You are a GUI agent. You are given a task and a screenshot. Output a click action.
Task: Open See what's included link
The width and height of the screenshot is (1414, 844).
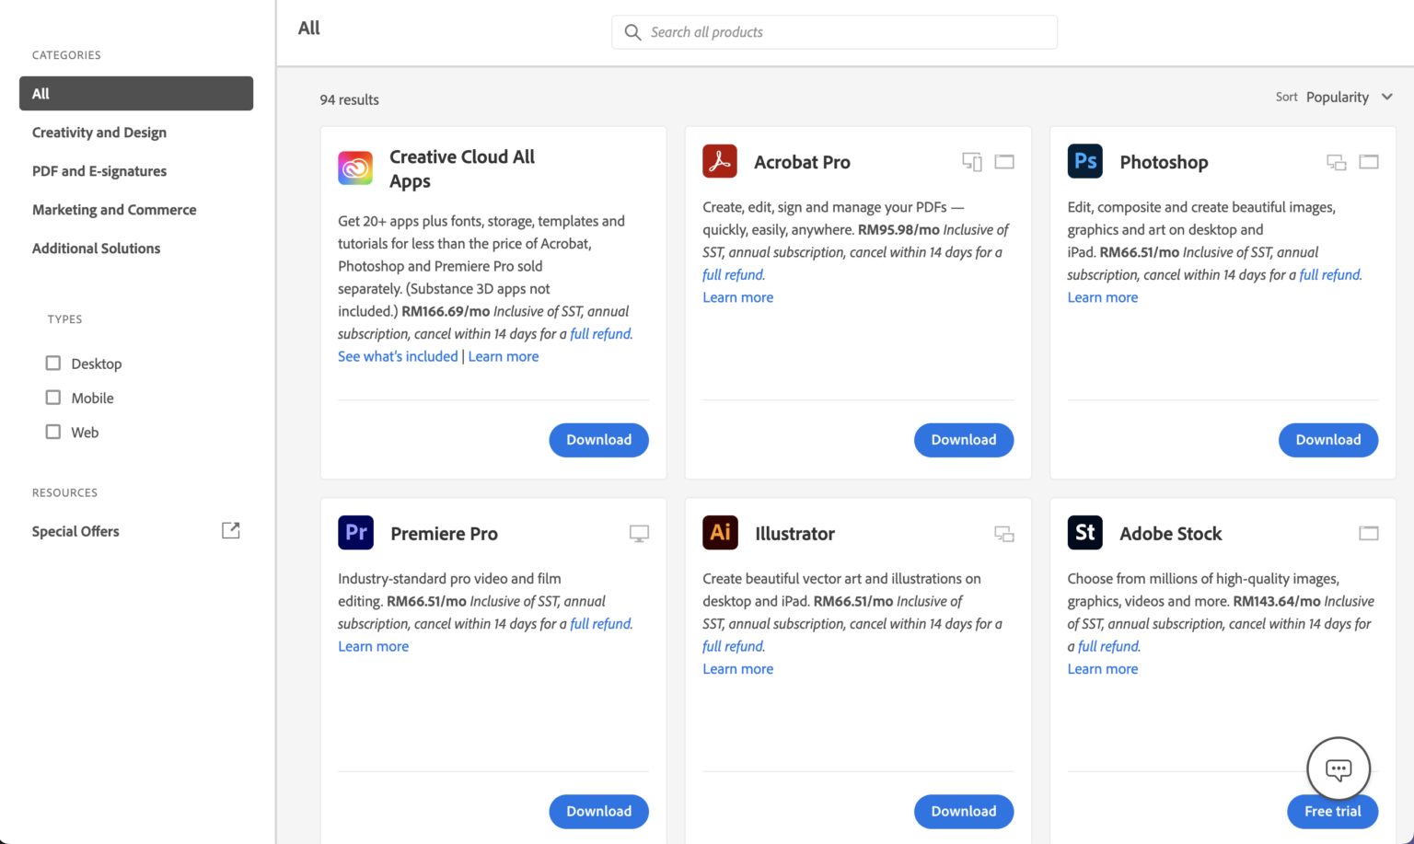[x=398, y=356]
